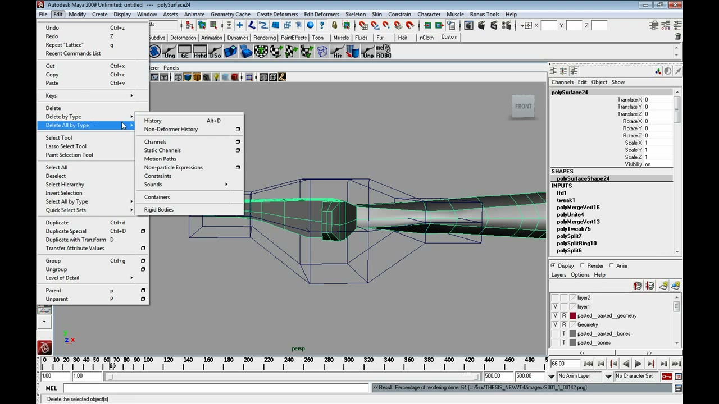Click the DSo shelf button
719x404 pixels.
(215, 52)
